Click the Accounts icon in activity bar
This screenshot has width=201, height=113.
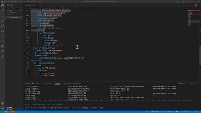tap(3, 103)
